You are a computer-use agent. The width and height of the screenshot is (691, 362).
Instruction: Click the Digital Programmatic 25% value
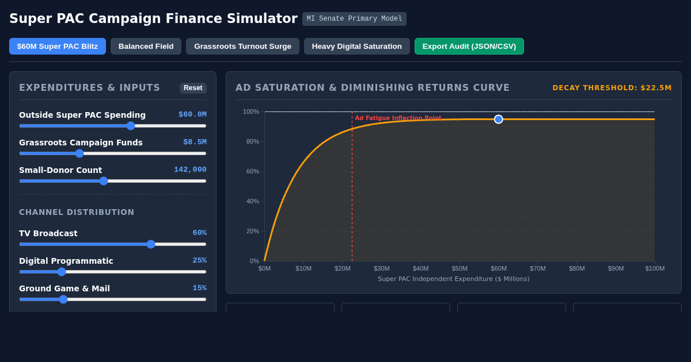[x=199, y=260]
